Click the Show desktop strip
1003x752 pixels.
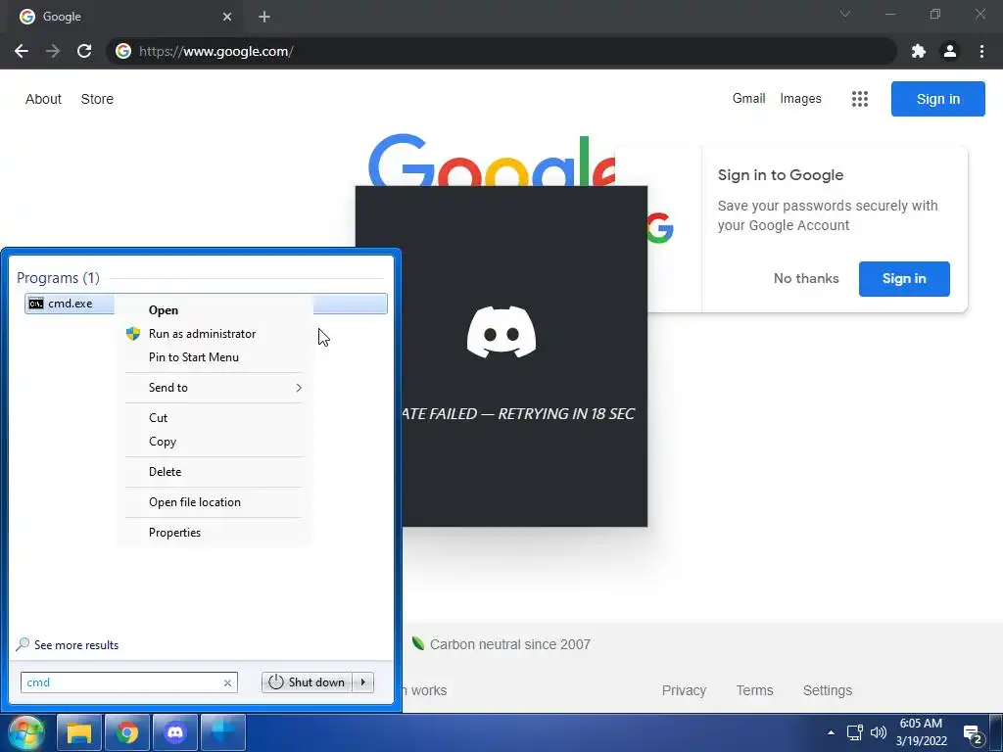click(x=996, y=732)
